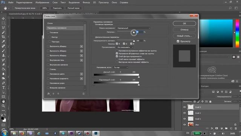Viewport: 241px width, 136px height.
Task: Select the Zoom magnifier tool
Action: [x=3, y=106]
